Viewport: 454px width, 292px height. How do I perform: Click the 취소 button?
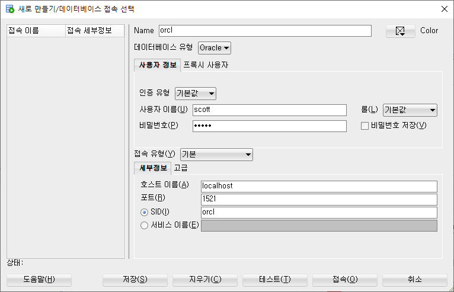point(415,280)
